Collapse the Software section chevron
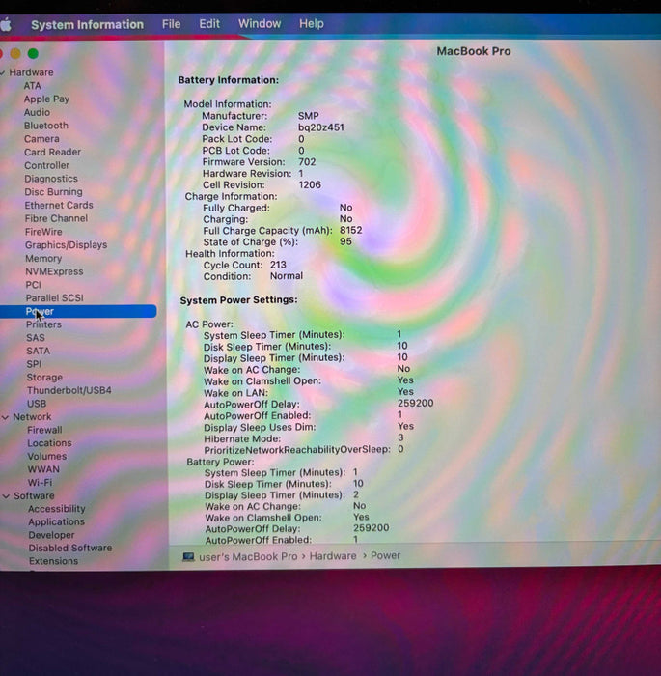 click(x=6, y=496)
